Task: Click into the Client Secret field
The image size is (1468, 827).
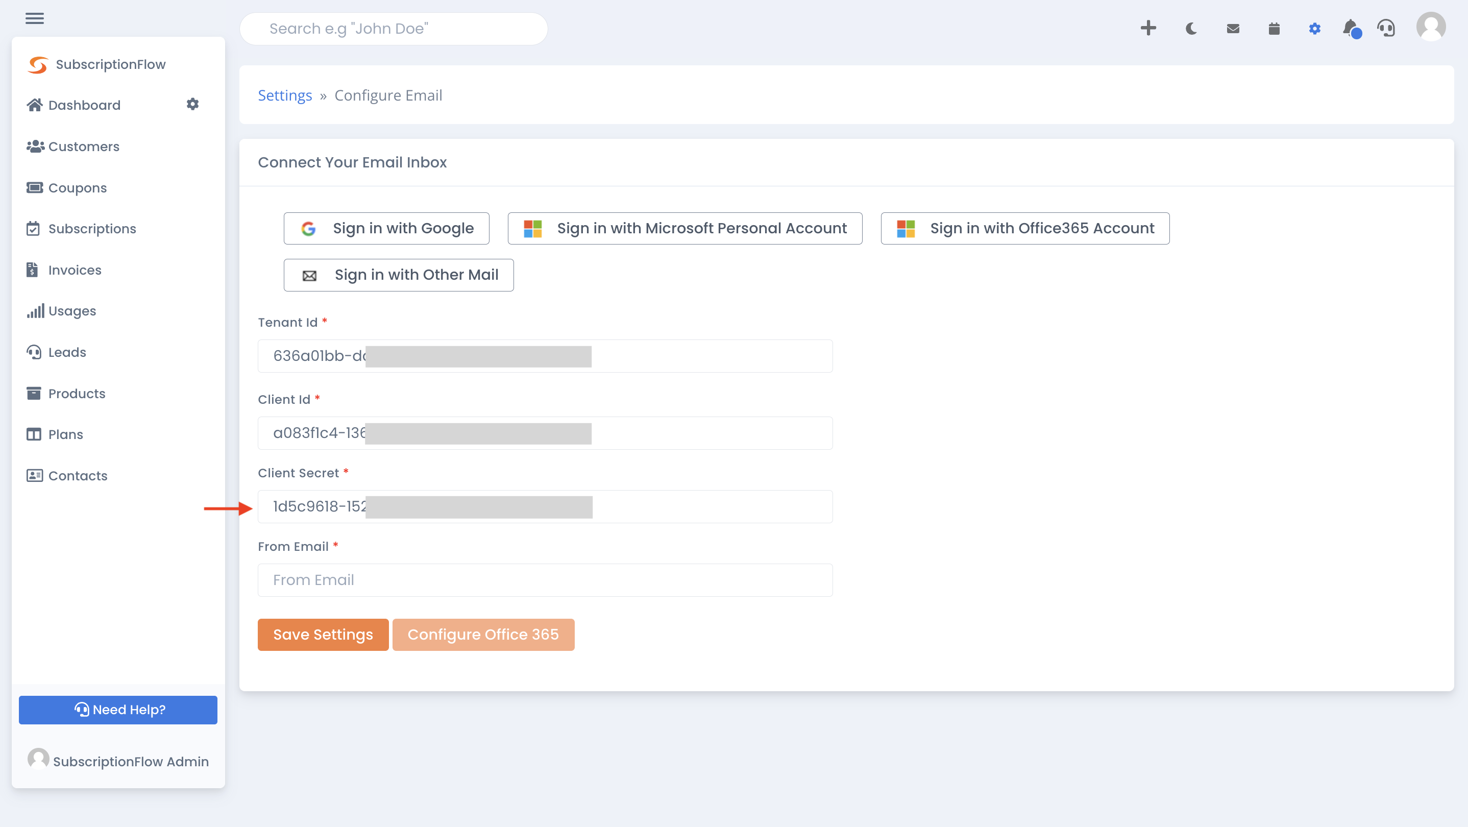Action: pos(545,507)
